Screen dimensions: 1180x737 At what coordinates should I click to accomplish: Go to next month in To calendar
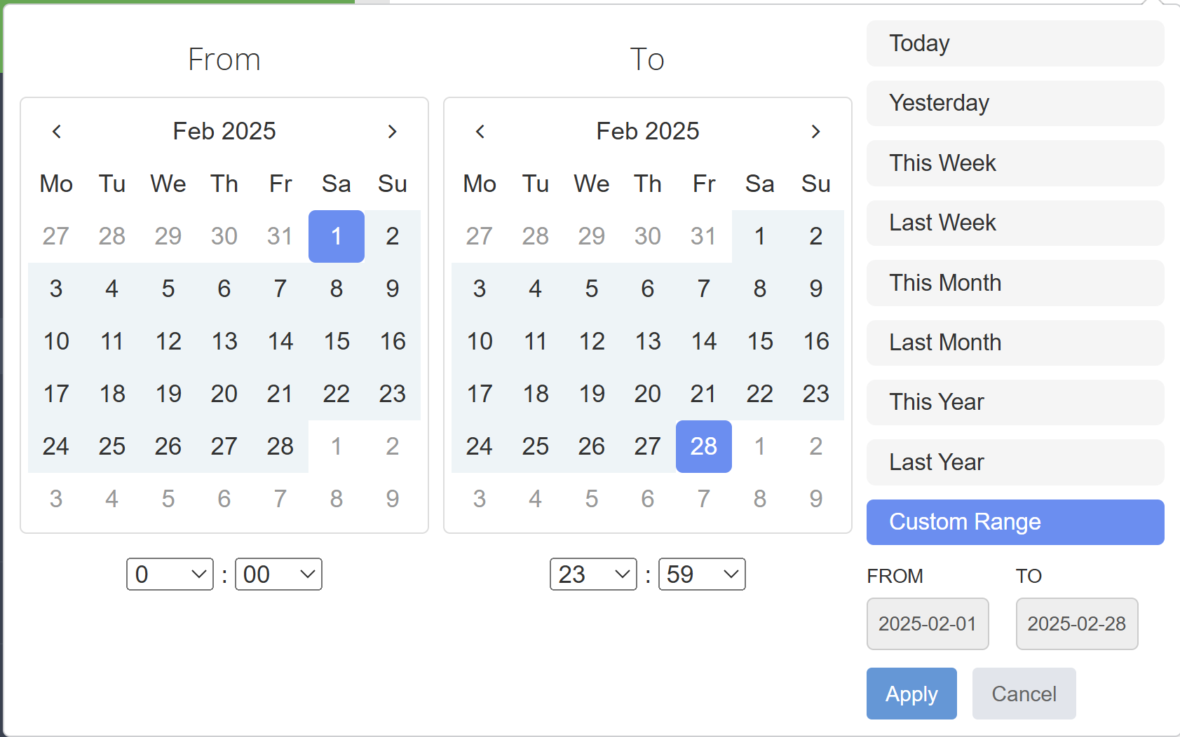point(815,131)
